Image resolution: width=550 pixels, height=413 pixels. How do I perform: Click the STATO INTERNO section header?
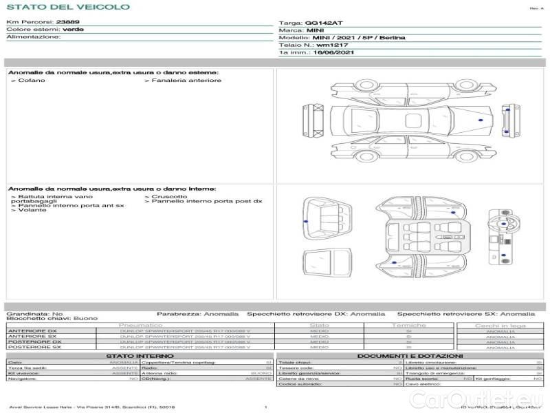[140, 356]
